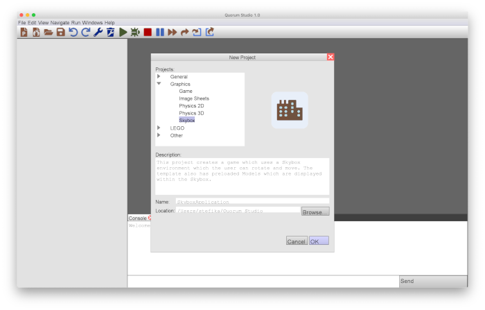Open the Help menu
The height and width of the screenshot is (310, 485).
(109, 23)
